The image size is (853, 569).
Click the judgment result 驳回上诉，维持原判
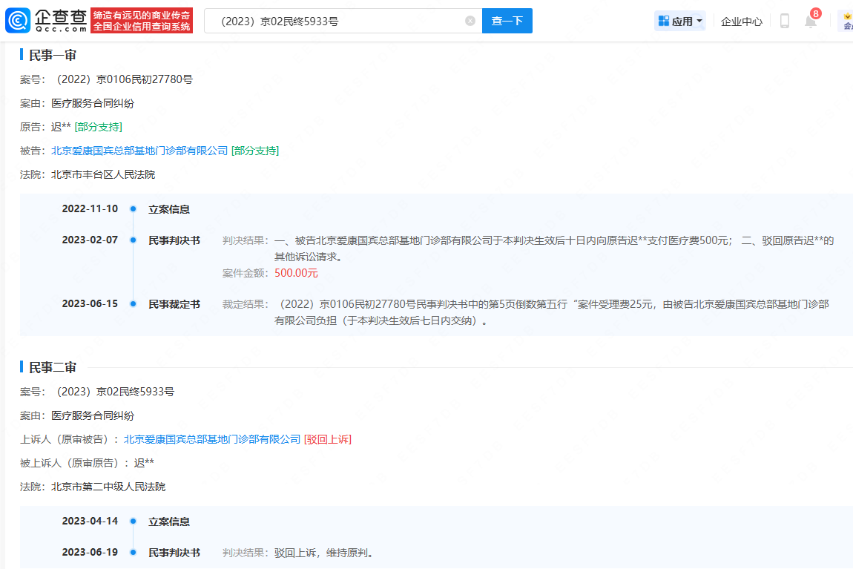pyautogui.click(x=325, y=553)
